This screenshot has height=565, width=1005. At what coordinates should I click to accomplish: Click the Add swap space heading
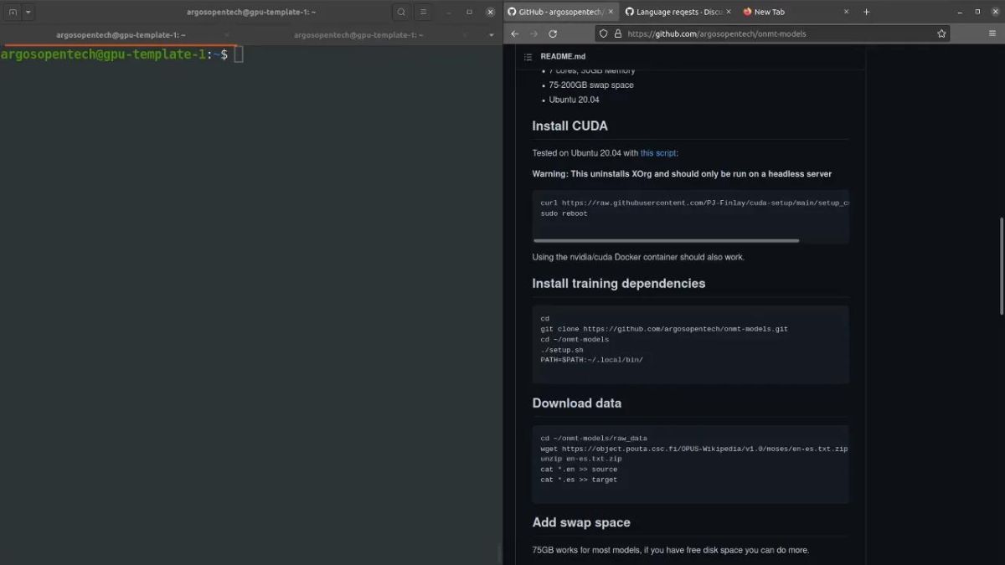pos(581,522)
